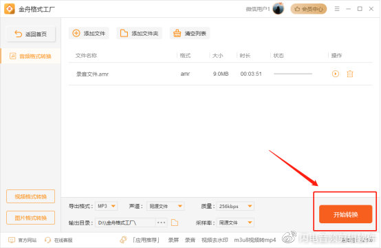This screenshot has width=381, height=248.
Task: Expand the 声道 dropdown
Action: [x=165, y=206]
